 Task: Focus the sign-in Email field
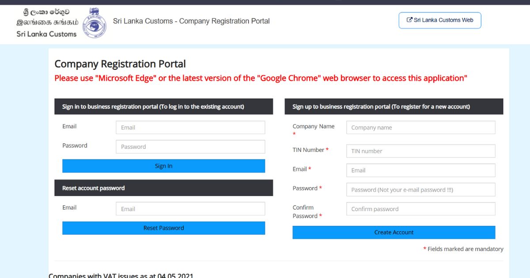[x=190, y=128]
